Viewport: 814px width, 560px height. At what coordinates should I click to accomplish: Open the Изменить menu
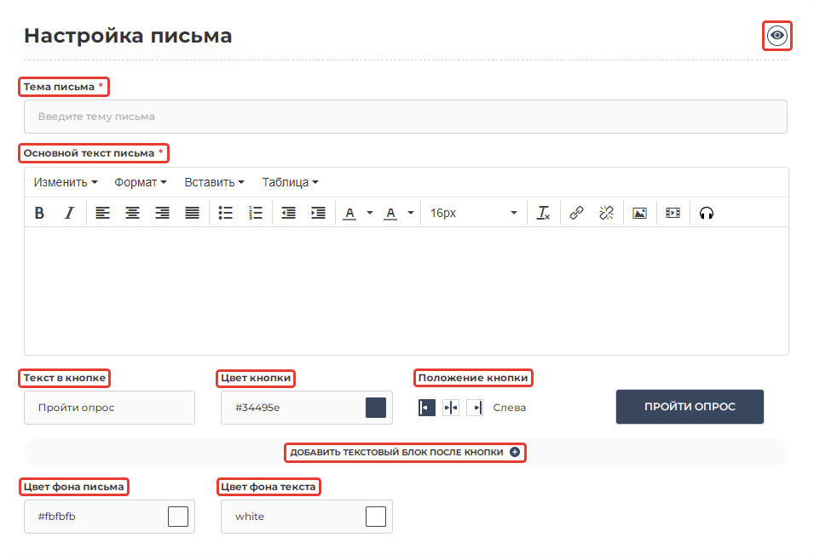66,182
